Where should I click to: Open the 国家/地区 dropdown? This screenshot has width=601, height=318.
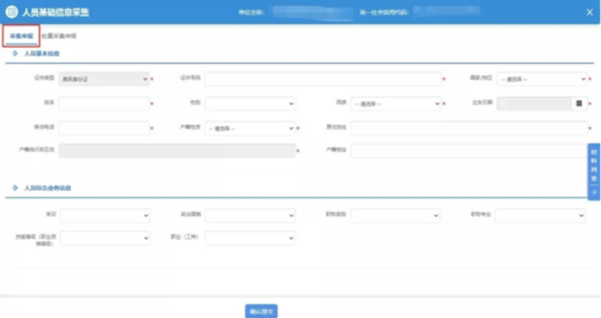click(x=542, y=79)
